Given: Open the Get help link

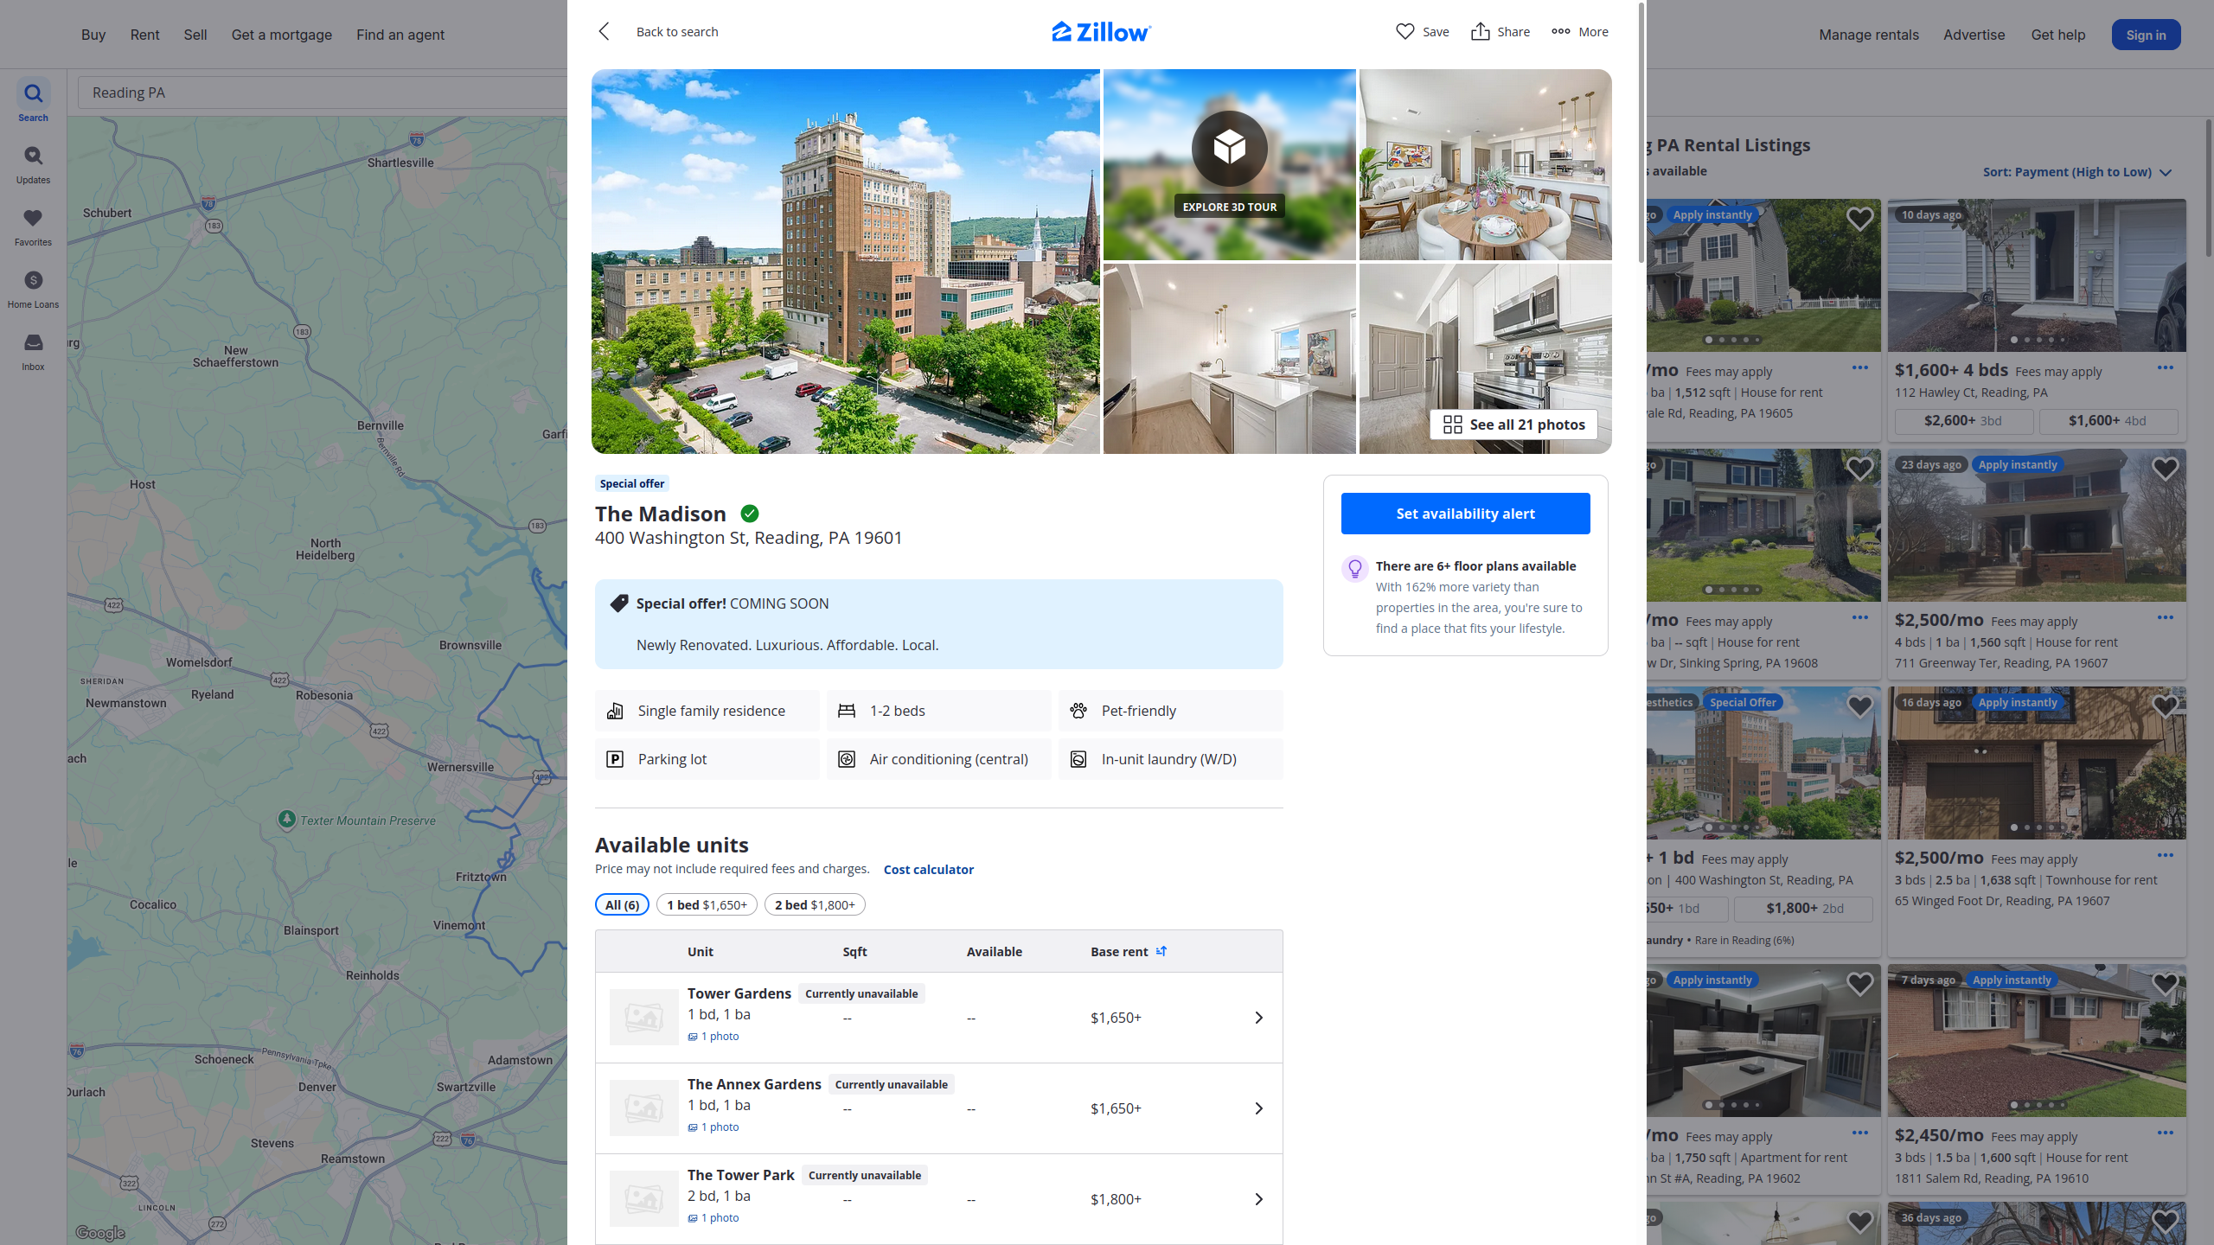Looking at the screenshot, I should pyautogui.click(x=2058, y=35).
